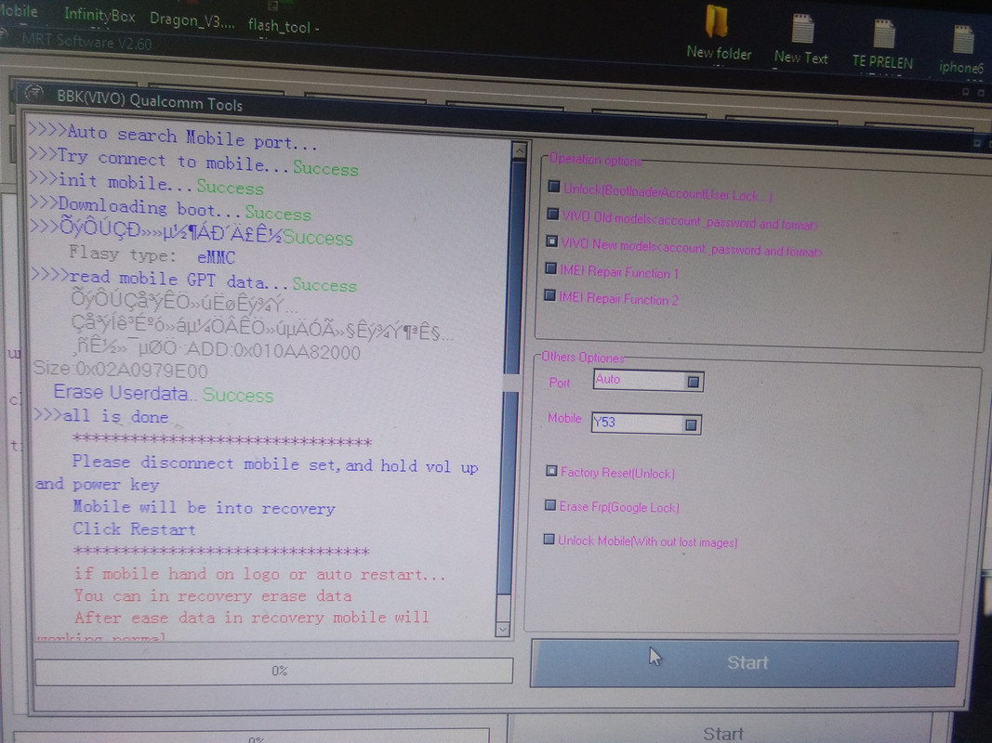Image resolution: width=992 pixels, height=743 pixels.
Task: Expand the Port dropdown arrow
Action: (694, 382)
